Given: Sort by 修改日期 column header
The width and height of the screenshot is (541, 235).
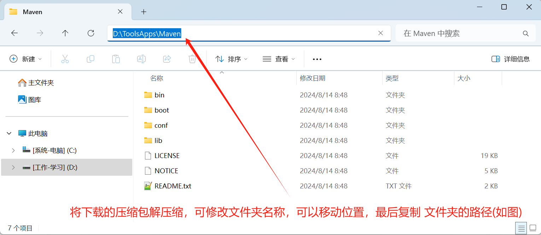Looking at the screenshot, I should pyautogui.click(x=313, y=78).
